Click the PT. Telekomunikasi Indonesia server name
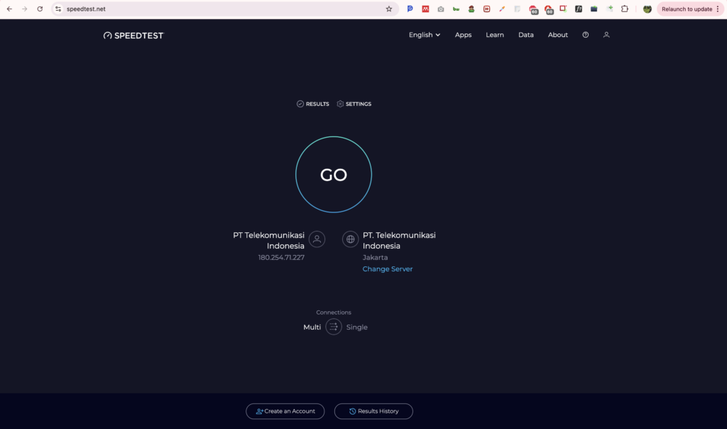 (399, 241)
